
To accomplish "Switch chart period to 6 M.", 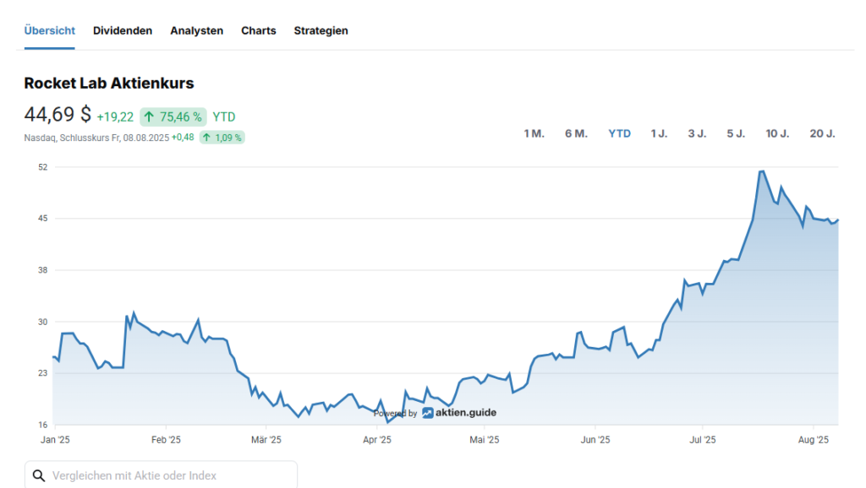I will coord(576,133).
